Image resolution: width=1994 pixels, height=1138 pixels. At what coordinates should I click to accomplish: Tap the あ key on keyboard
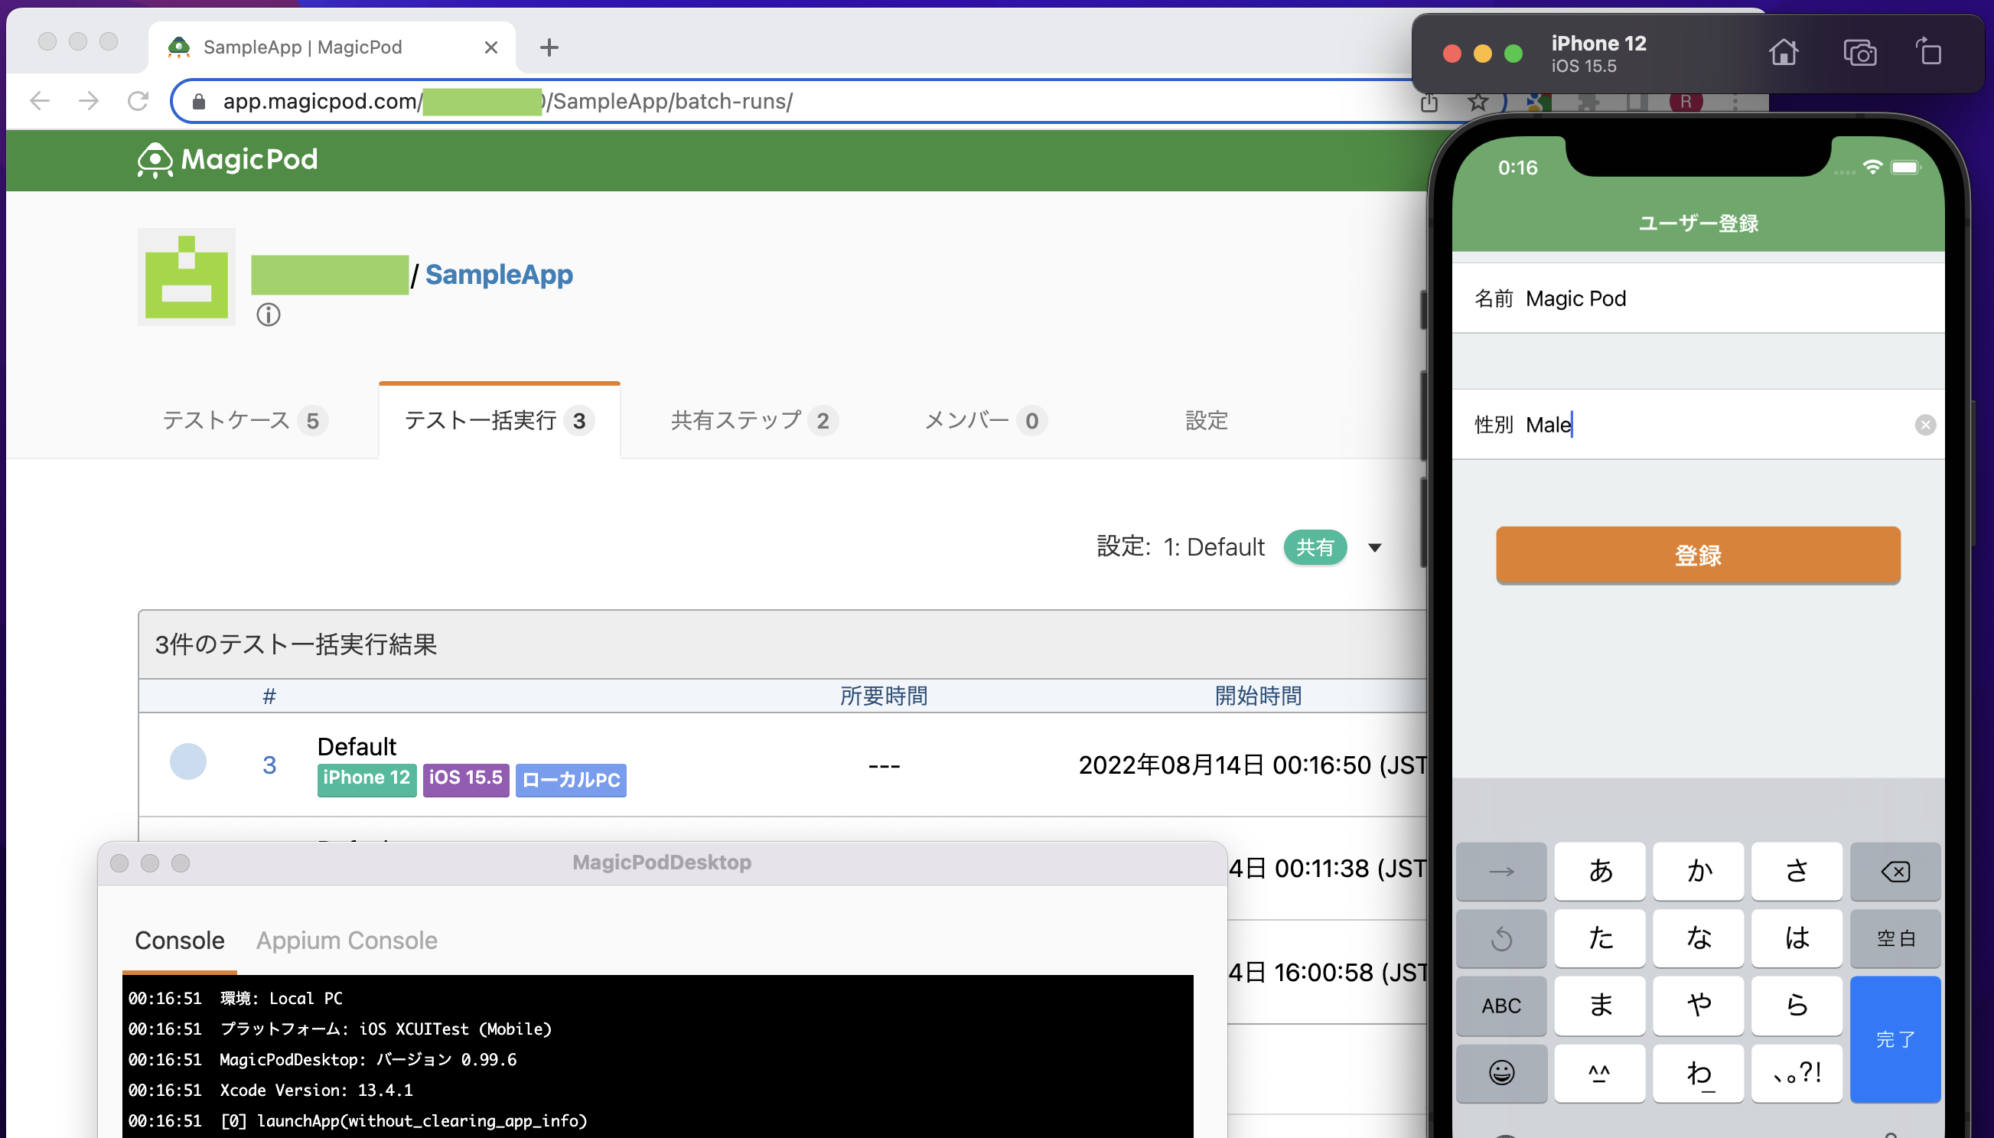[1599, 871]
